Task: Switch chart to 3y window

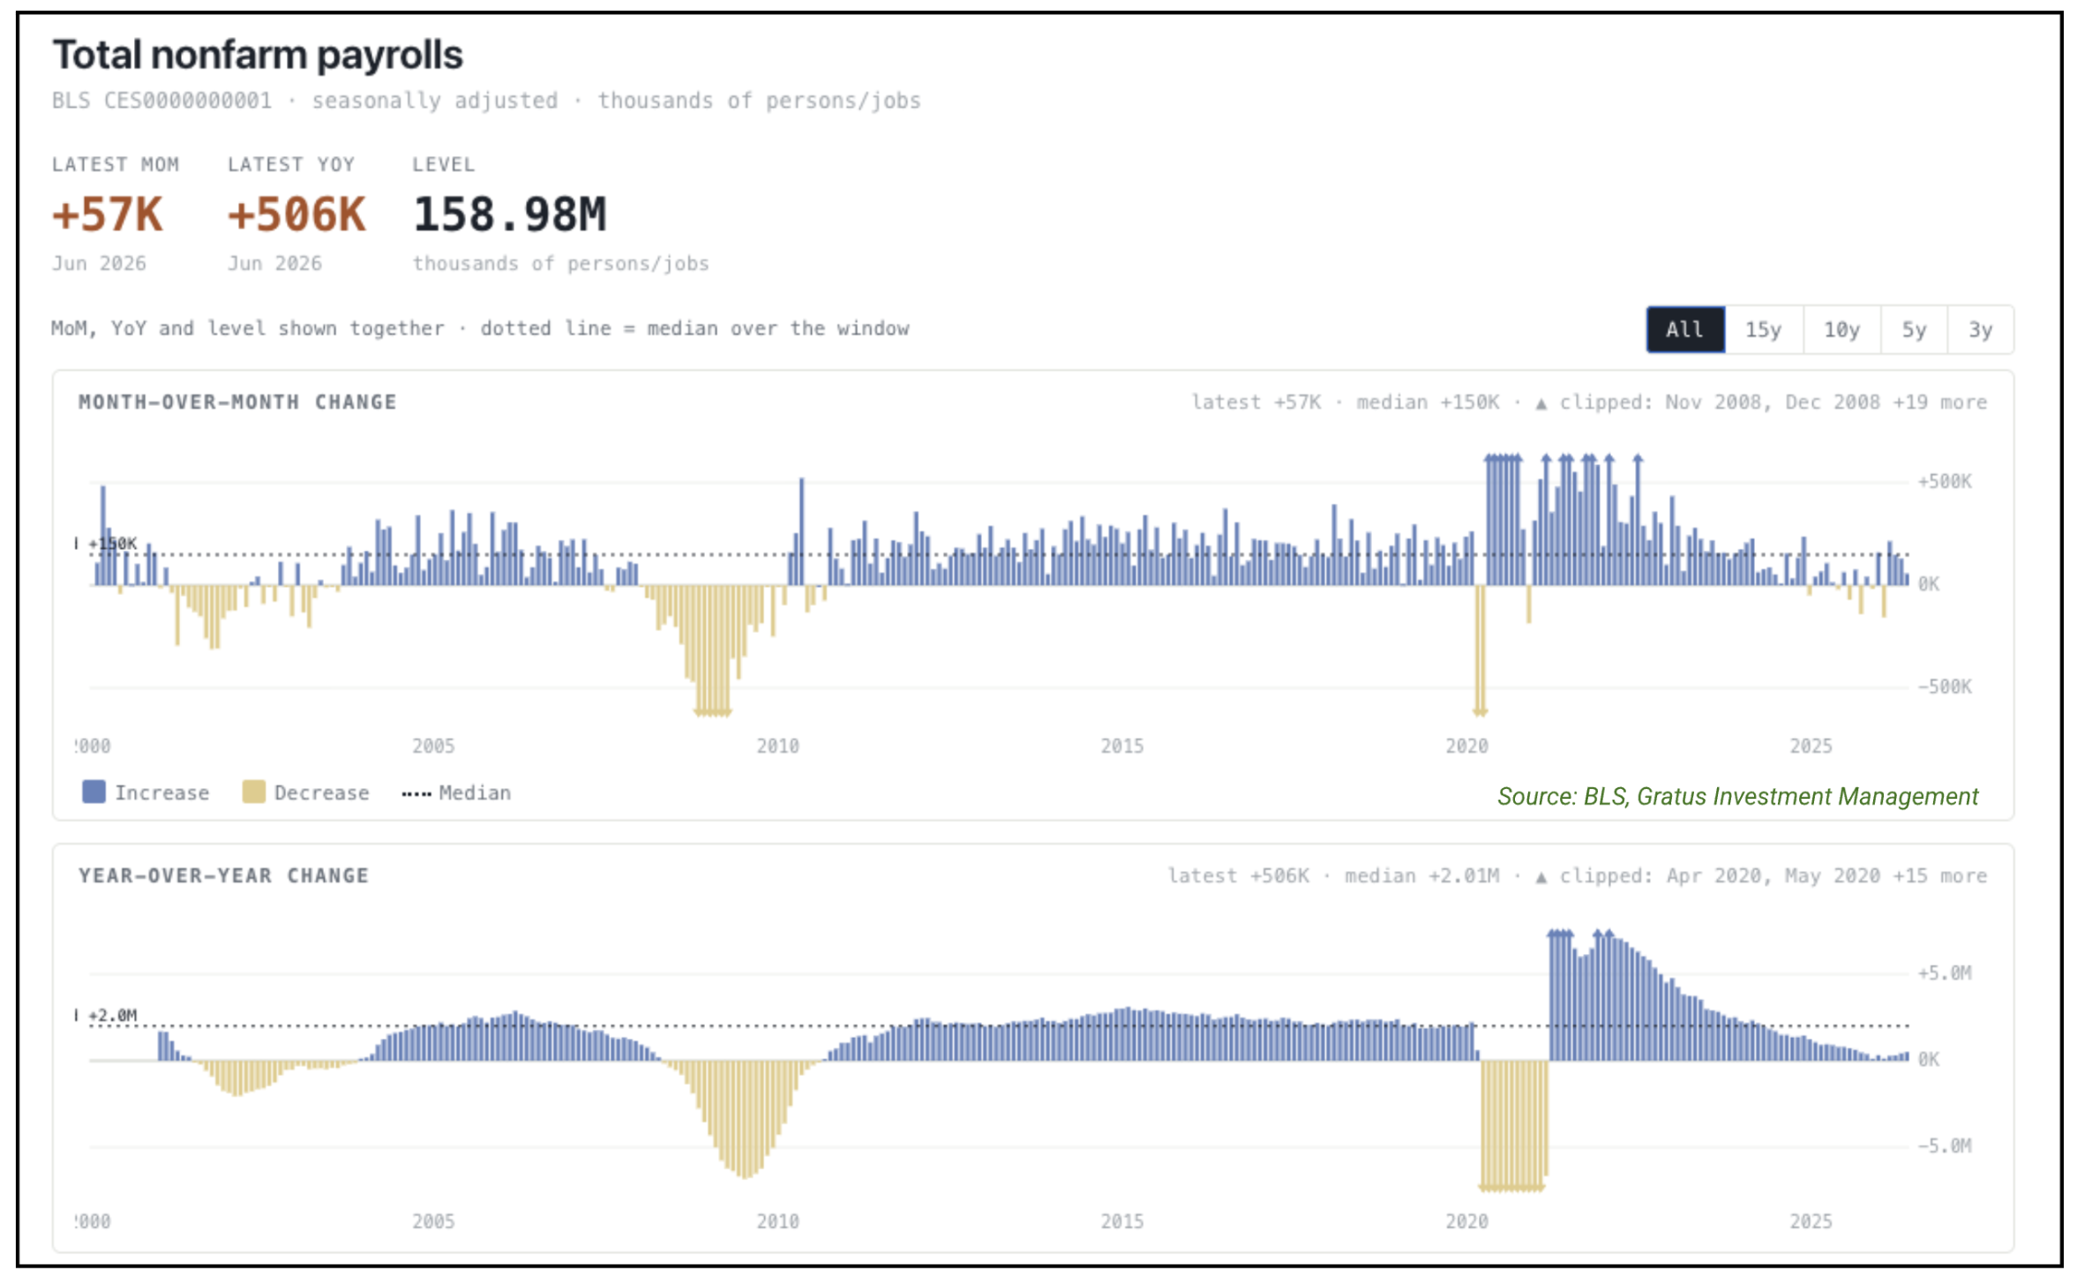Action: 1981,329
